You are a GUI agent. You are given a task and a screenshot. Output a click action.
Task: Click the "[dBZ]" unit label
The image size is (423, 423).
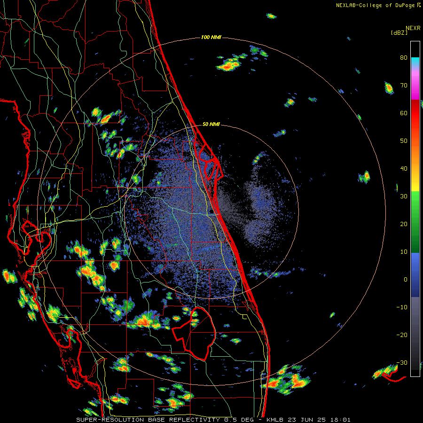(x=399, y=32)
